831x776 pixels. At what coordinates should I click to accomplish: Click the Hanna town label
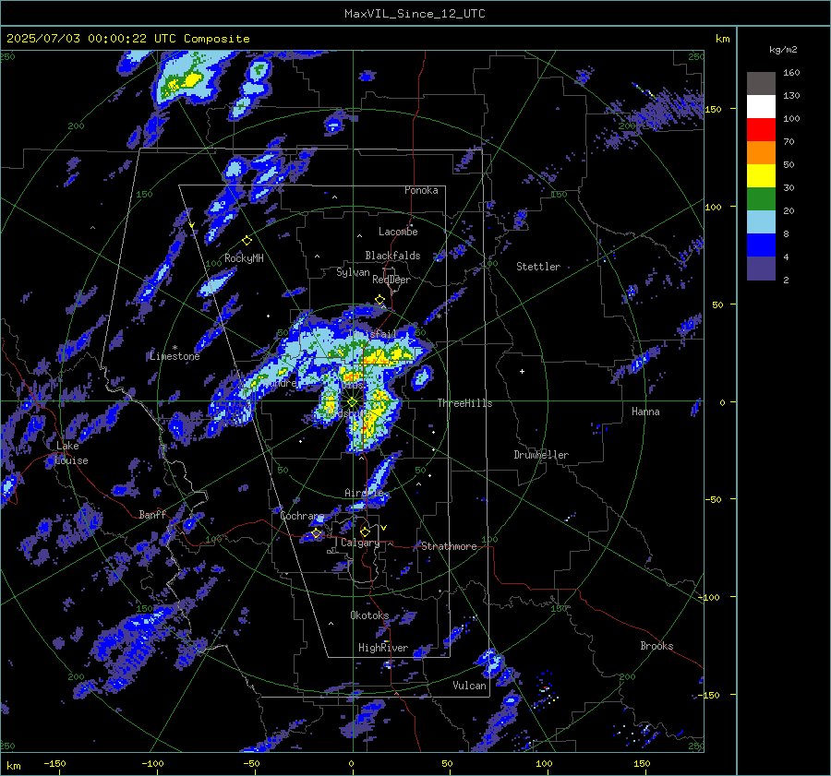[645, 412]
